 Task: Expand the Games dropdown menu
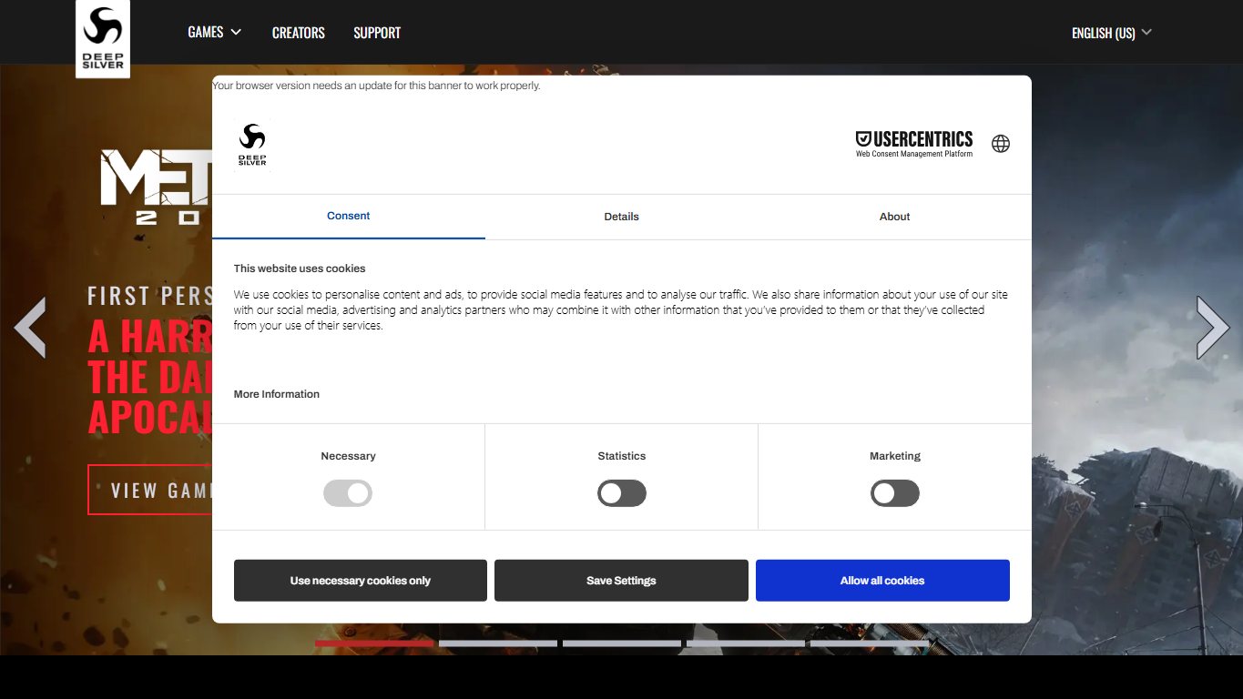[215, 32]
